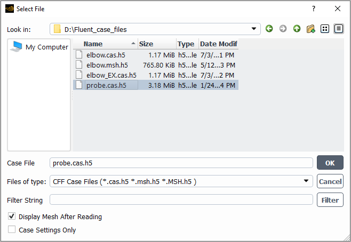Click the 7/3/...2 PM date cell
The height and width of the screenshot is (242, 351).
pyautogui.click(x=218, y=76)
